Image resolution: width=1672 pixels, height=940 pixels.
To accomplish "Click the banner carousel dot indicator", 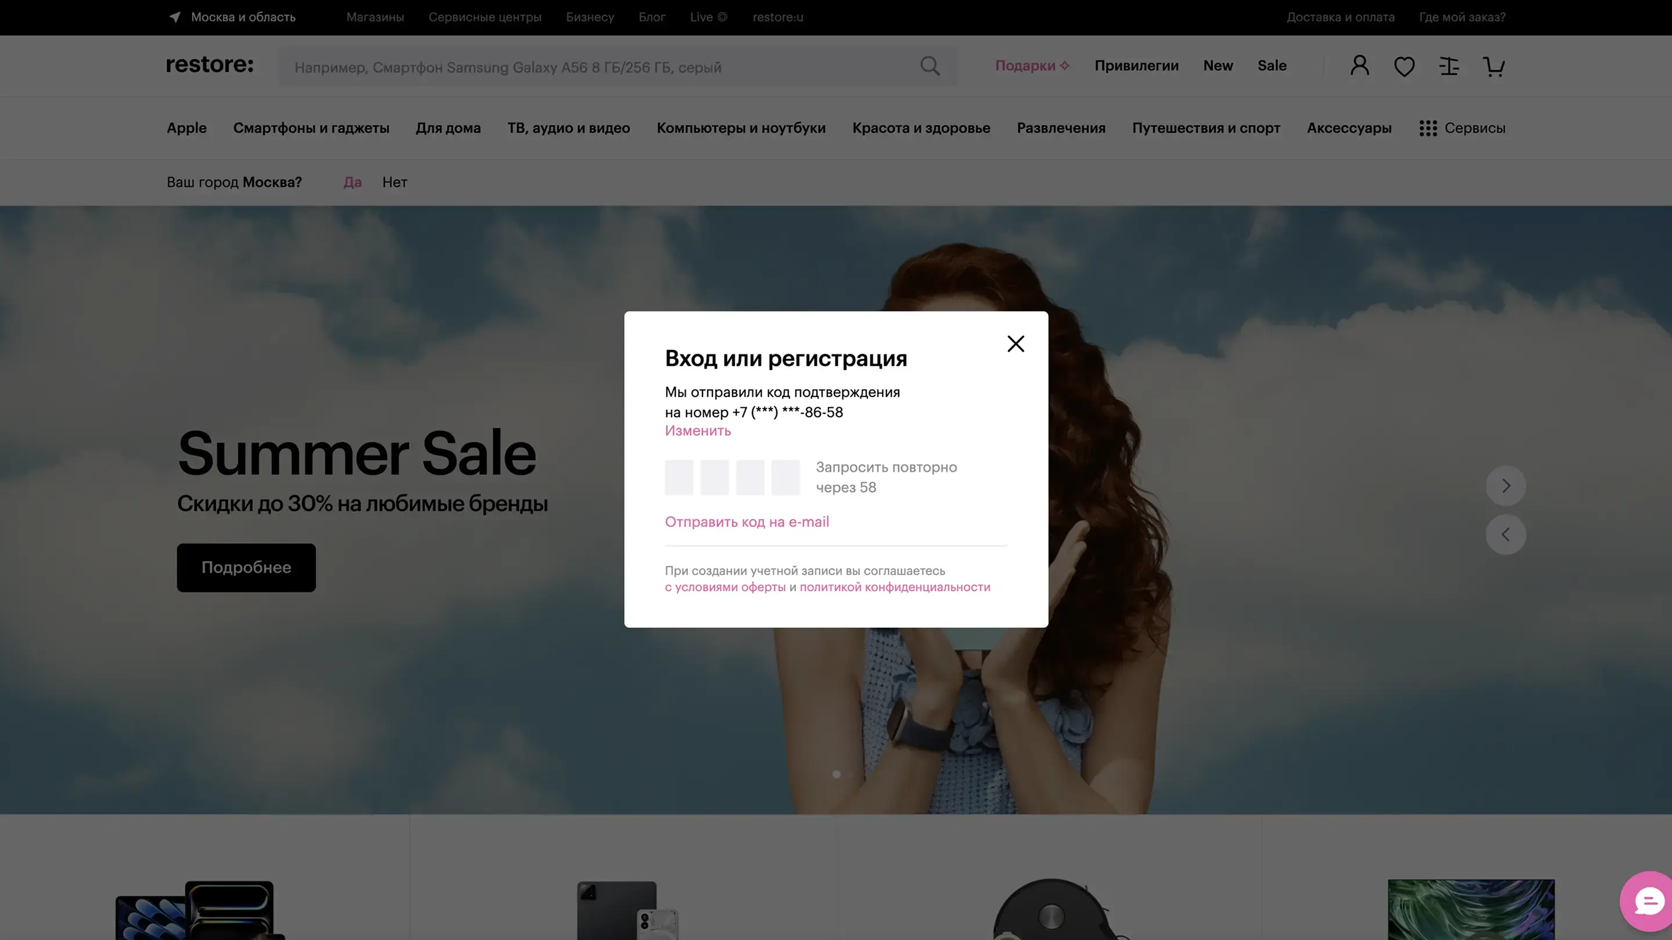I will coord(836,774).
